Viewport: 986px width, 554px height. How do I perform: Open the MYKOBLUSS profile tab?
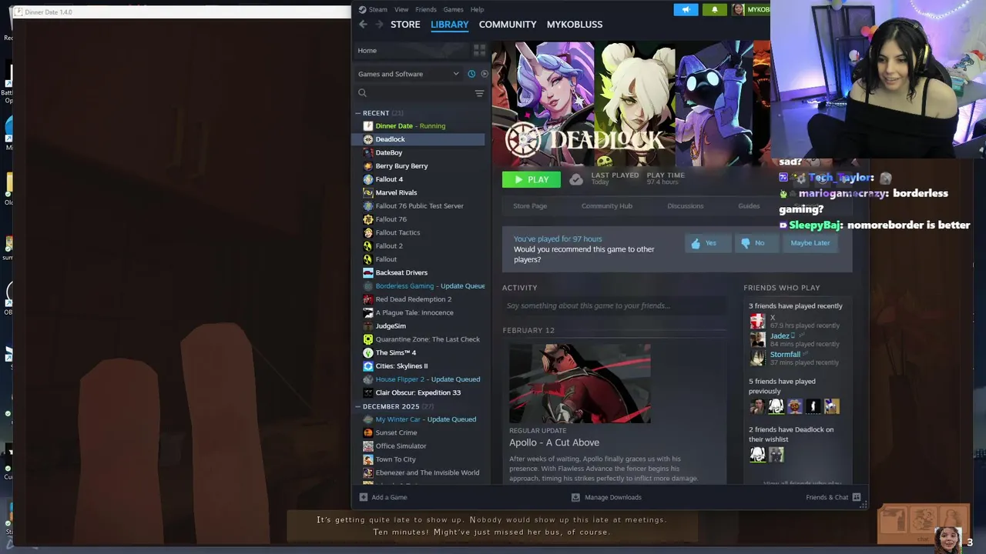point(575,25)
